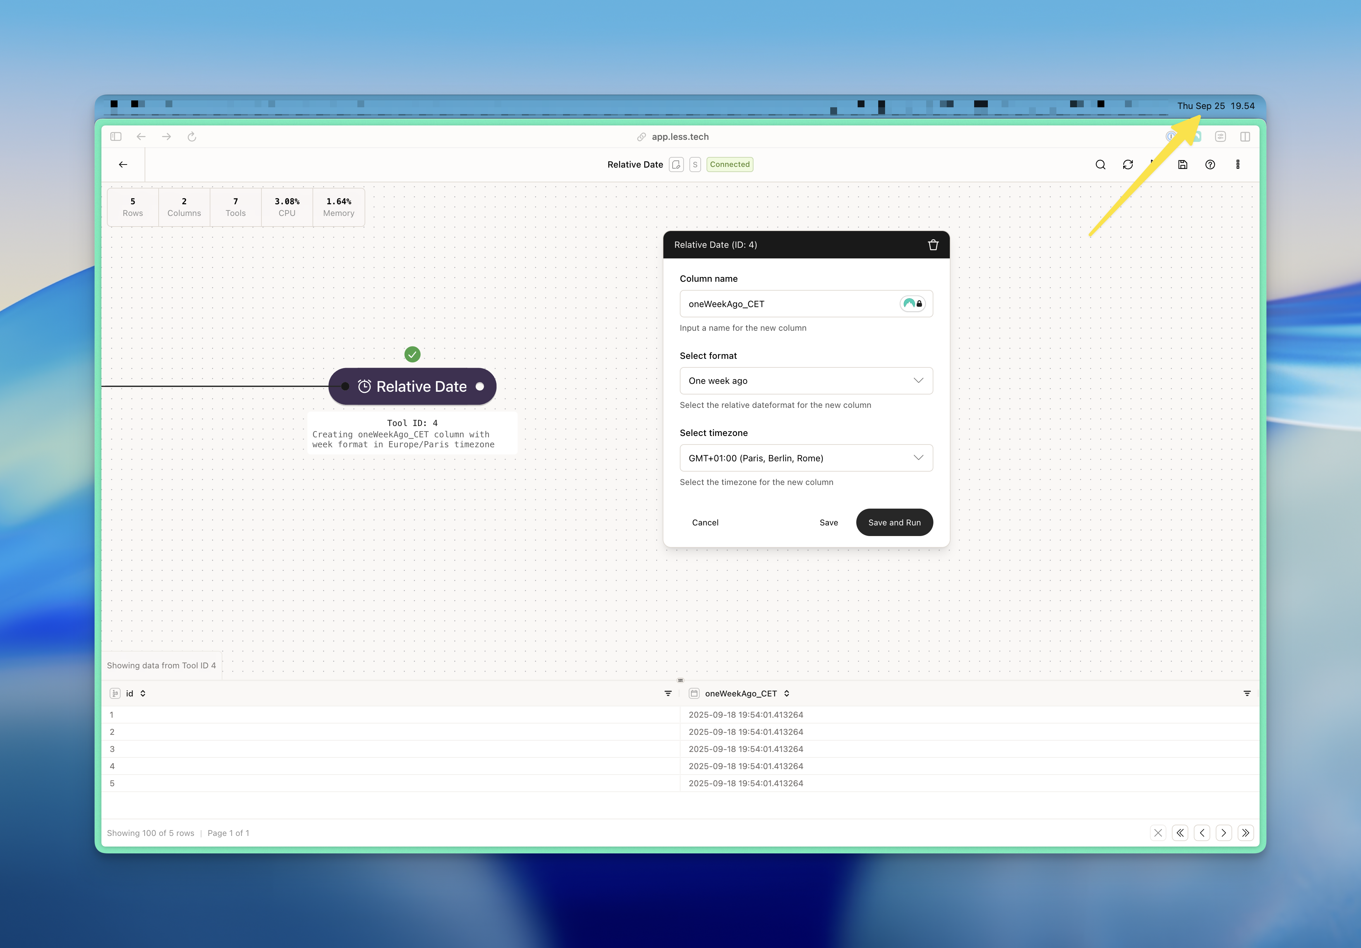The image size is (1361, 948).
Task: Click the edit workflow name icon
Action: pyautogui.click(x=676, y=165)
